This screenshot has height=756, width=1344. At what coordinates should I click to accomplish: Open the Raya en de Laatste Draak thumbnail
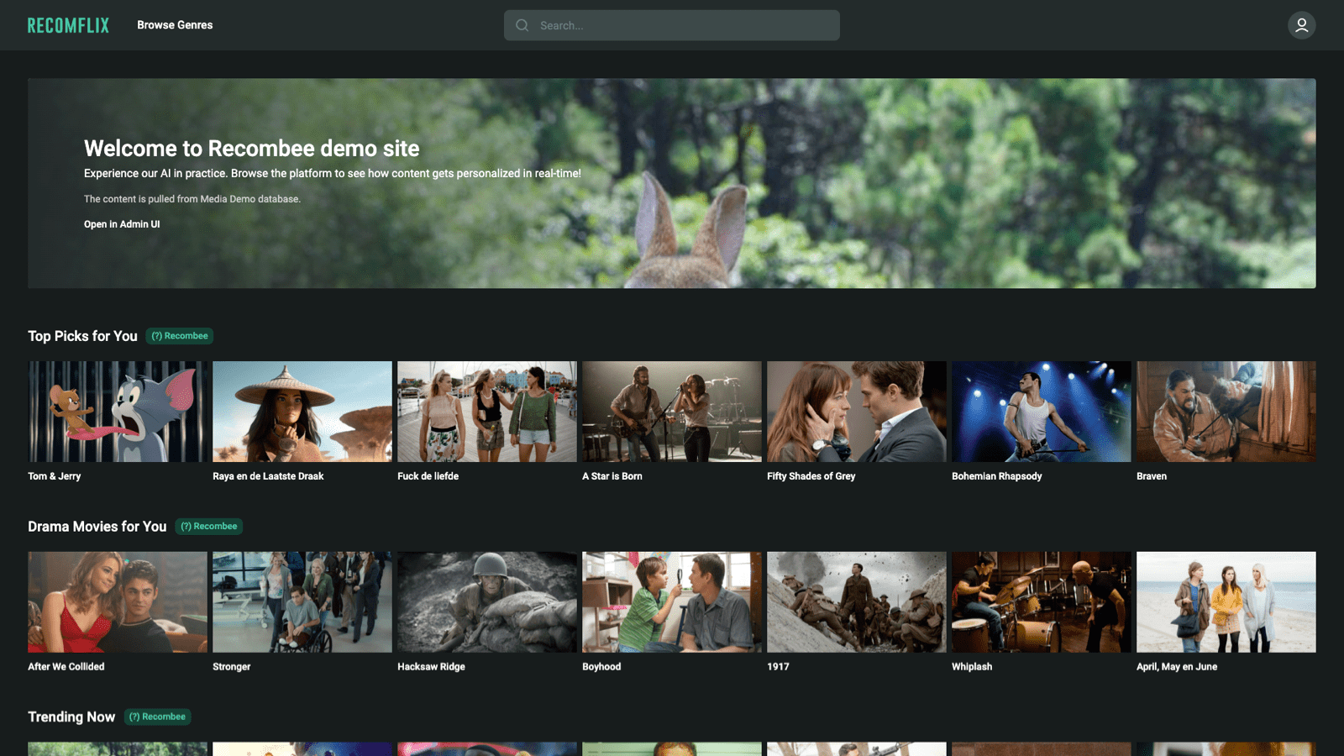302,412
